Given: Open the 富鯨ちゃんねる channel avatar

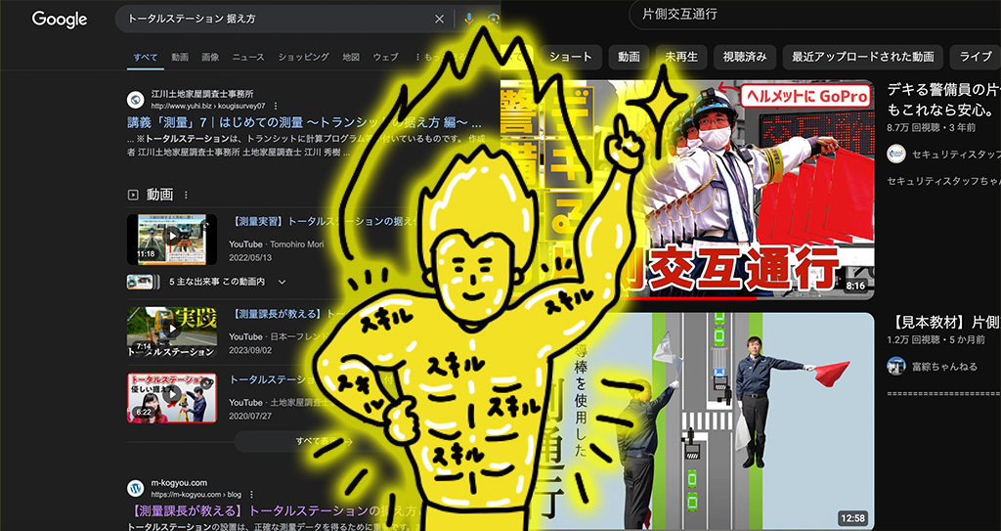Looking at the screenshot, I should 895,366.
